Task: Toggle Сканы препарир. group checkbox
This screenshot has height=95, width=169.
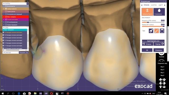Action: 6,25
